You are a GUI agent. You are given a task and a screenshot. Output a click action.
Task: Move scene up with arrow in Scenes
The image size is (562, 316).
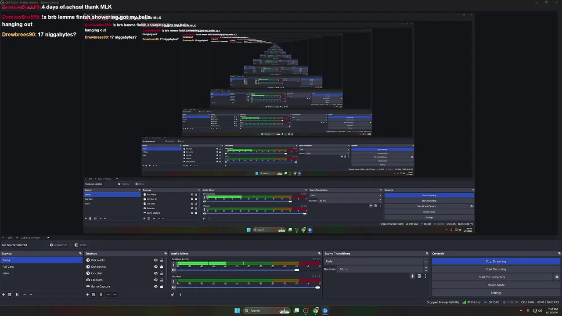pos(25,294)
